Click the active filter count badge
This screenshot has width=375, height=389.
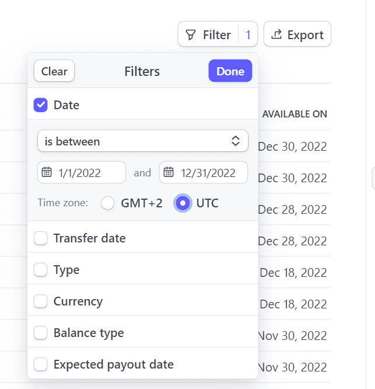[x=248, y=35]
